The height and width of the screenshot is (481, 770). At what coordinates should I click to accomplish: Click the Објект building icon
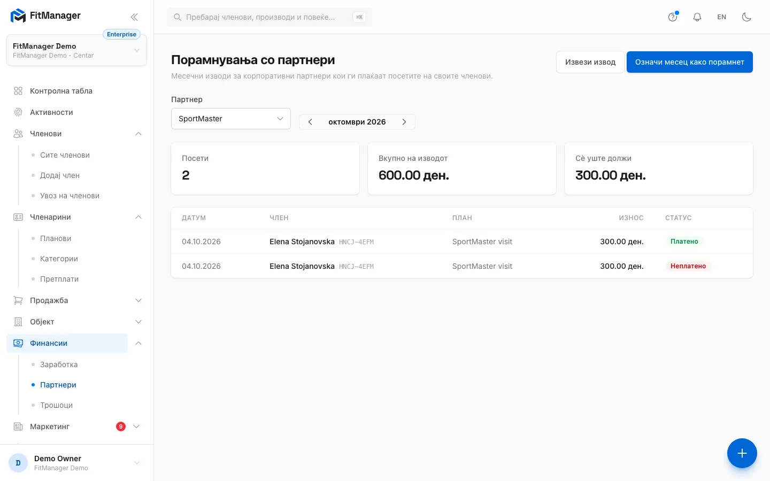(x=18, y=322)
